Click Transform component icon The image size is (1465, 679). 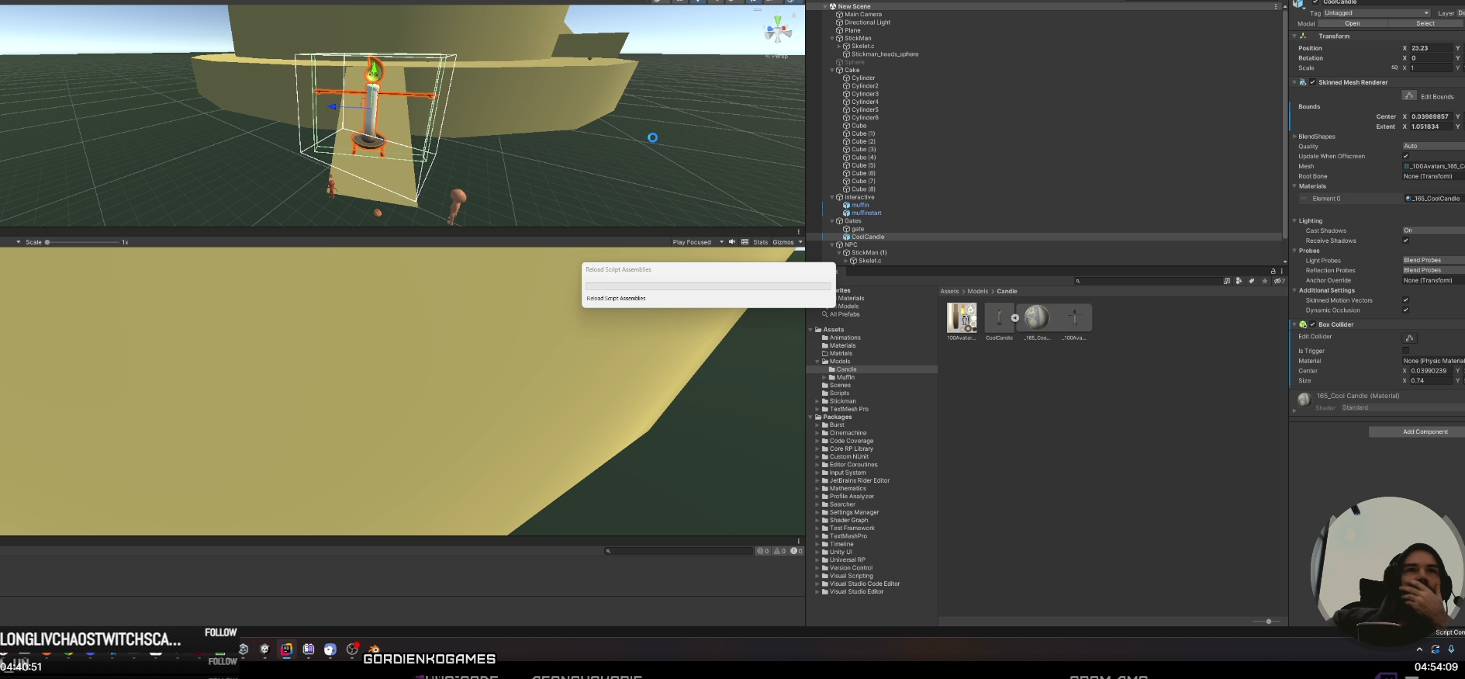point(1304,36)
